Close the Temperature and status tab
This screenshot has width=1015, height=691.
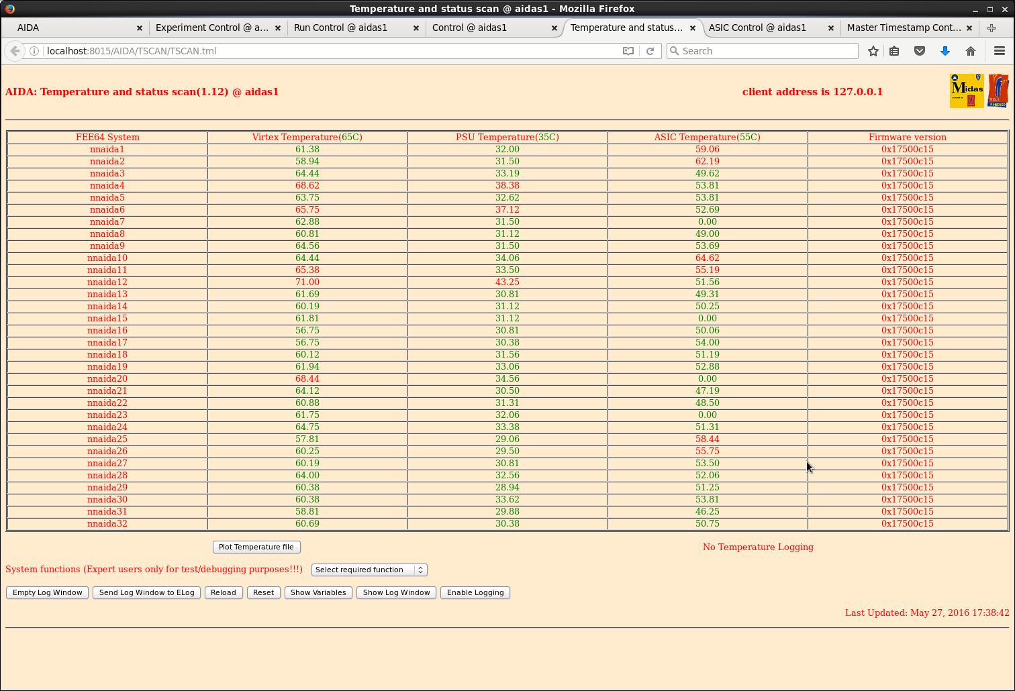[693, 28]
